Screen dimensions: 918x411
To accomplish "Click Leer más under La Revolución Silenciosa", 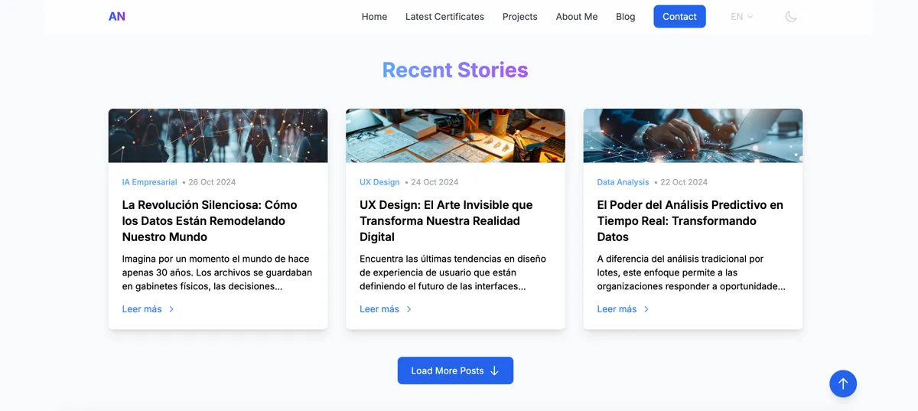I will pos(142,309).
